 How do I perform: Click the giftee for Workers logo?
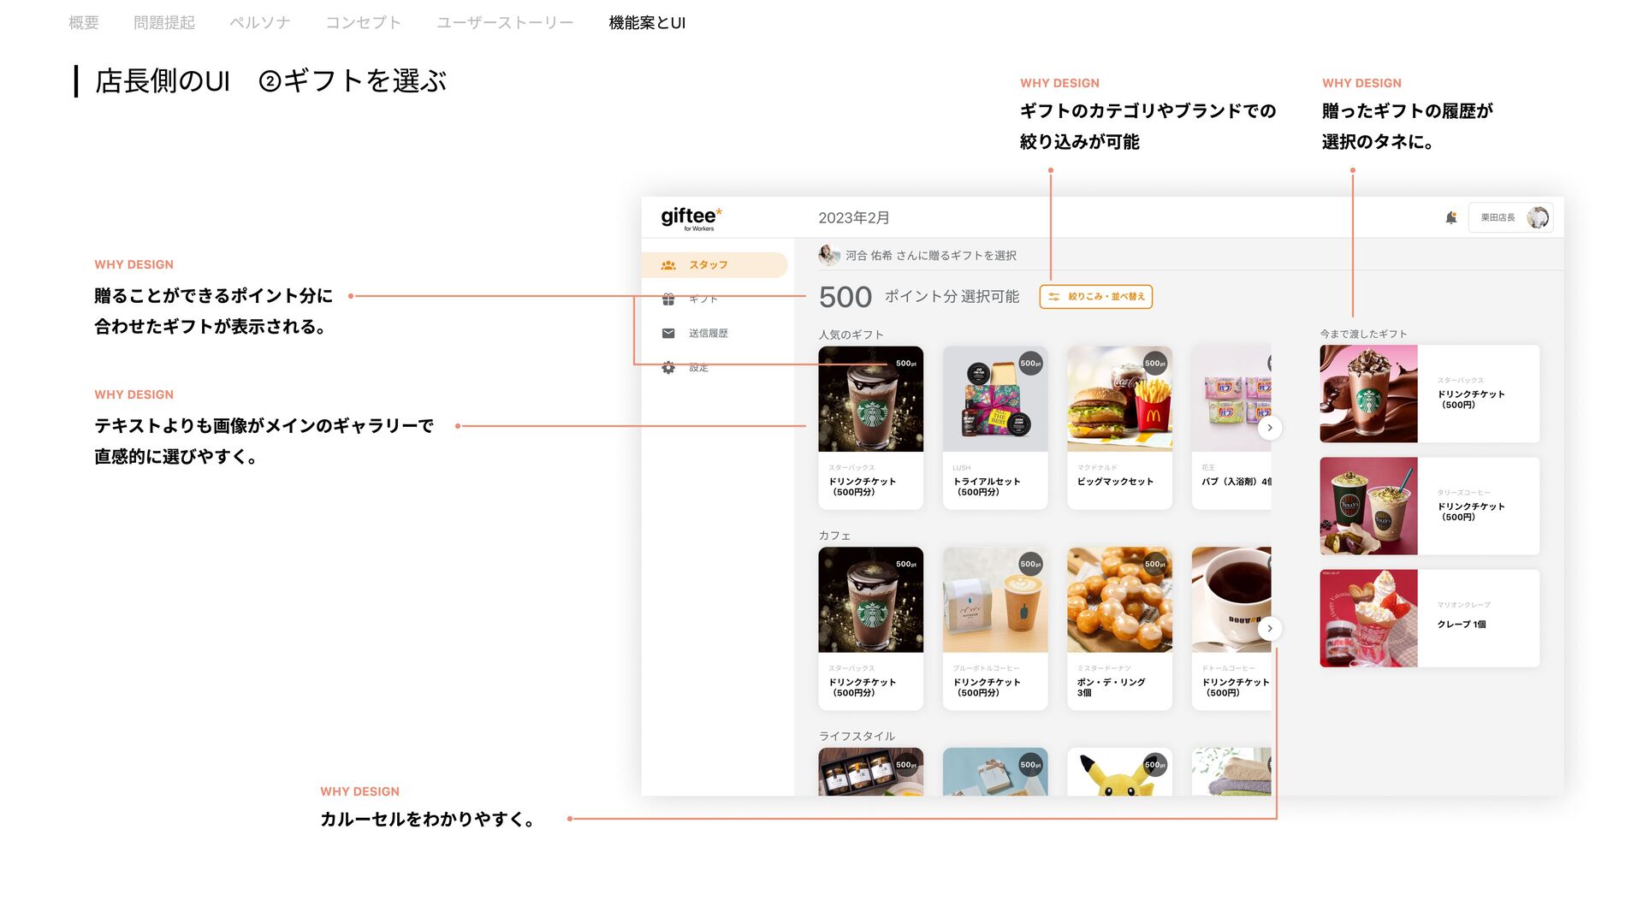(691, 218)
